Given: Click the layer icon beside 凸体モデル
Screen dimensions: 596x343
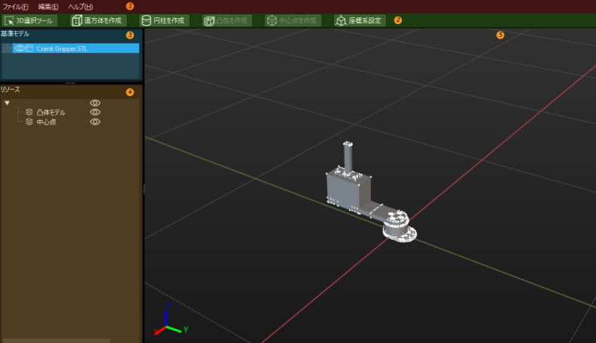Looking at the screenshot, I should (x=29, y=112).
